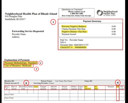Image resolution: width=128 pixels, height=103 pixels.
Task: Click the 'Deduct. Amount' column header
Action: pyautogui.click(x=74, y=88)
